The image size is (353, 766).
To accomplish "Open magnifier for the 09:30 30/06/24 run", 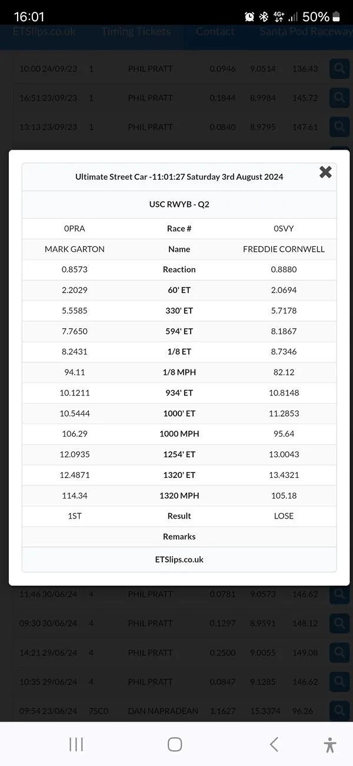I will point(339,623).
